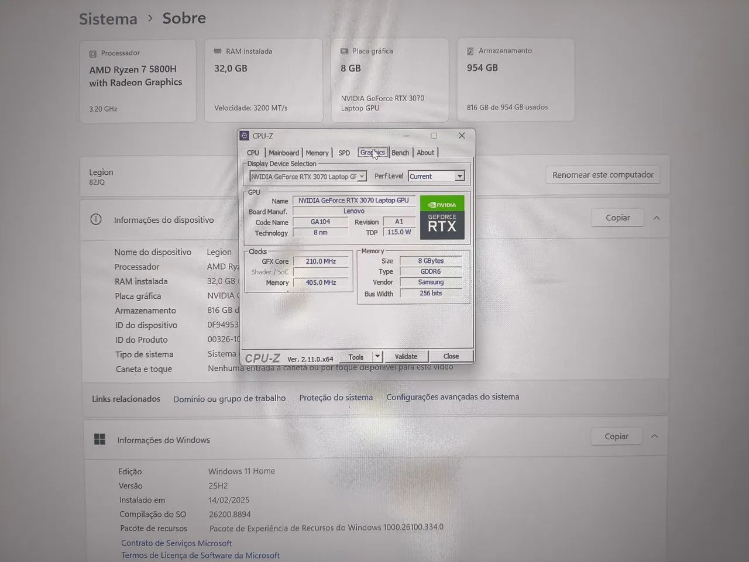The width and height of the screenshot is (749, 562).
Task: Collapse the Informações do dispositivo section
Action: click(x=657, y=218)
